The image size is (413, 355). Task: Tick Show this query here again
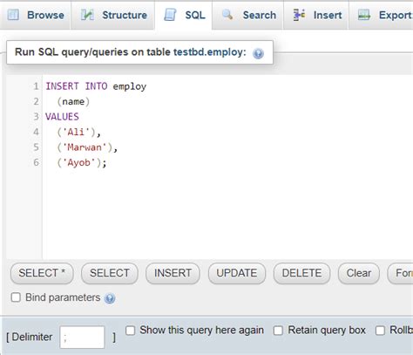click(x=131, y=331)
